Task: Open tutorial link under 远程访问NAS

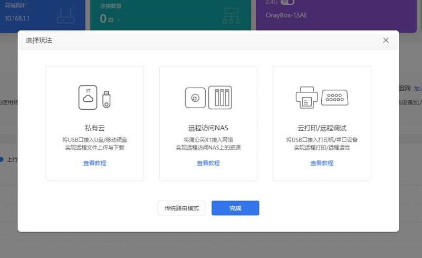Action: pos(208,163)
